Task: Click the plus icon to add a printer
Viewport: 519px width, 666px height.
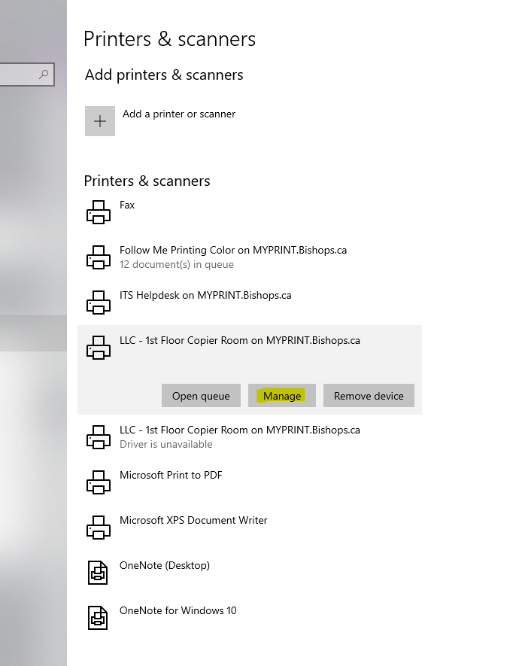Action: (100, 121)
